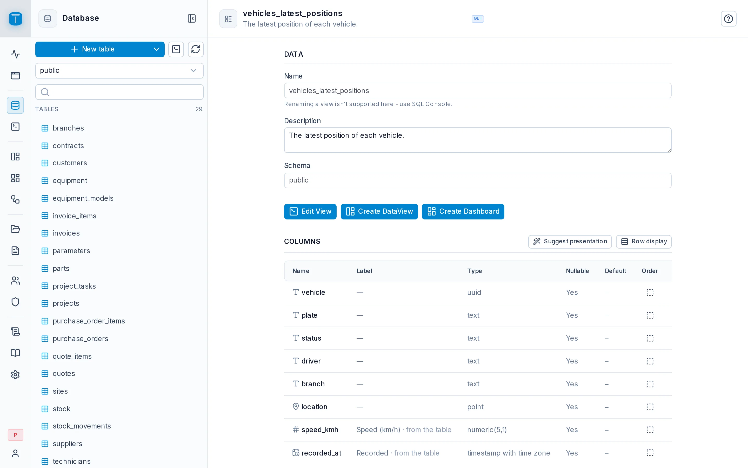The width and height of the screenshot is (748, 468).
Task: Open the SQL console icon in sidebar
Action: [x=16, y=127]
